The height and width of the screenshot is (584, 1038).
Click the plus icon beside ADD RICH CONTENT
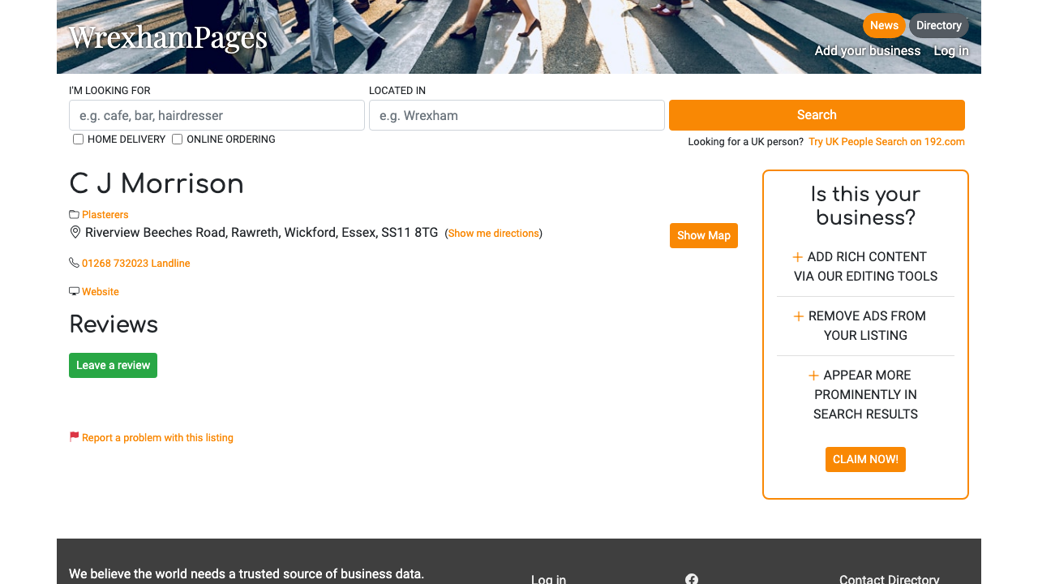tap(798, 255)
